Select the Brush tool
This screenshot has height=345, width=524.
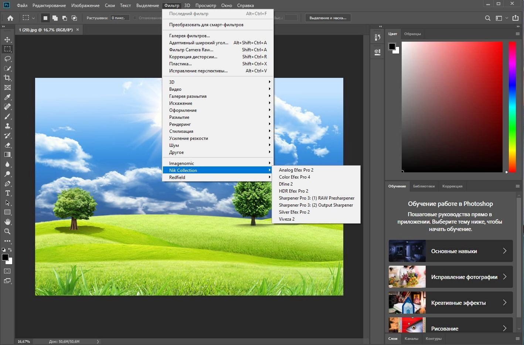coord(7,116)
